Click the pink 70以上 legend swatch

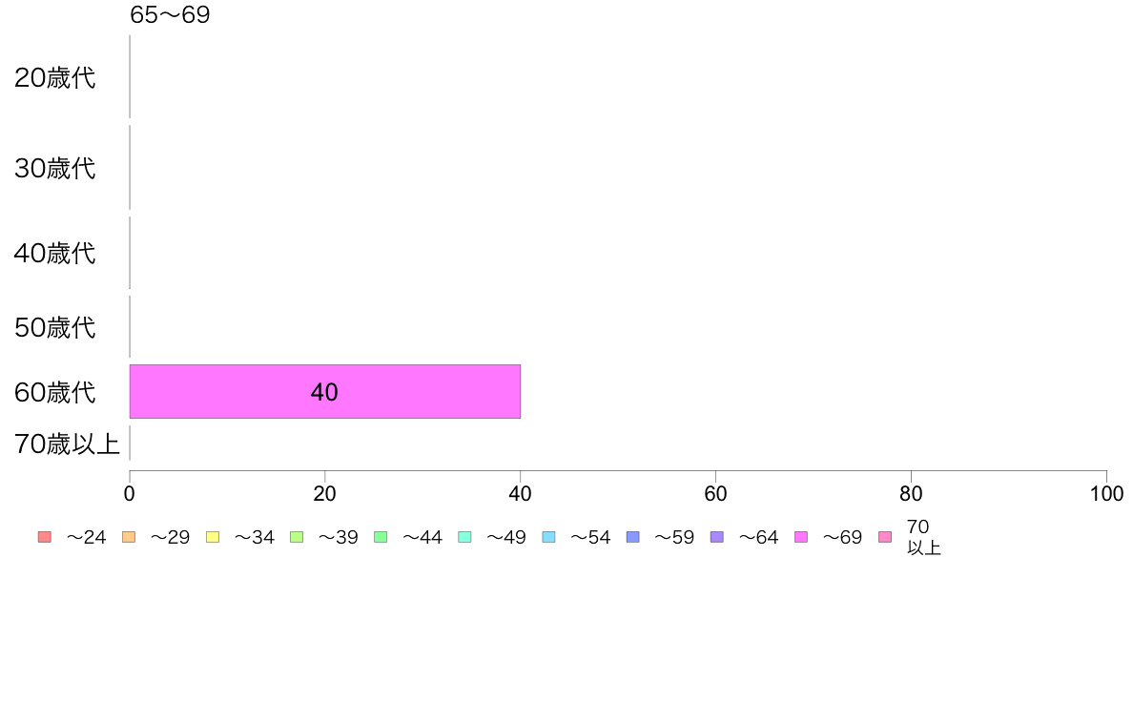(885, 537)
